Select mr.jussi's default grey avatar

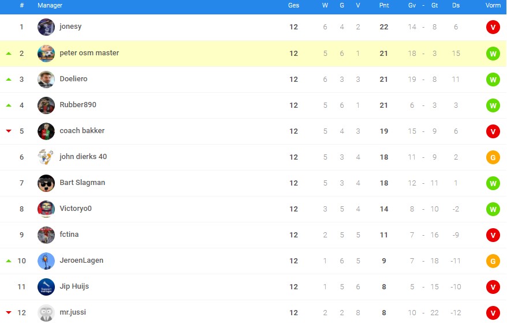click(46, 313)
